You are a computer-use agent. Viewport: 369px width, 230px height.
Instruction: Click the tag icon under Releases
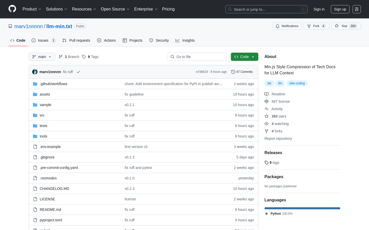click(x=266, y=163)
